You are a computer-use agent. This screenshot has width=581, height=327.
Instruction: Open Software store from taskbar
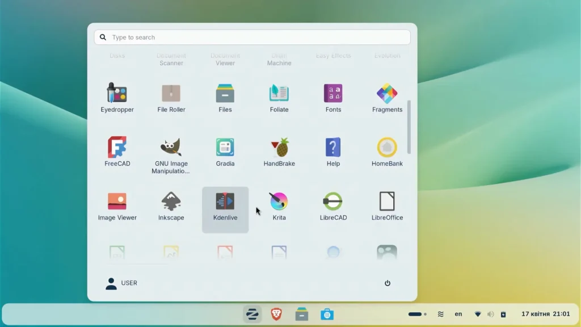coord(327,315)
